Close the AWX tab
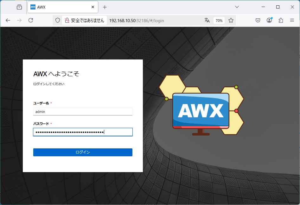300x205 pixels. (x=93, y=7)
